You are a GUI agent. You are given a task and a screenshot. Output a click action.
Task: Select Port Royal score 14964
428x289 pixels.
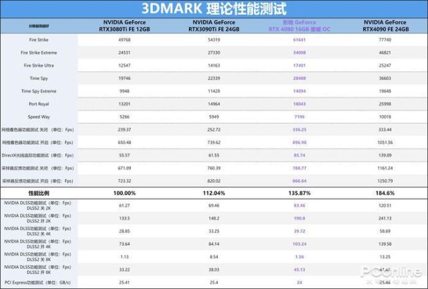pos(214,104)
